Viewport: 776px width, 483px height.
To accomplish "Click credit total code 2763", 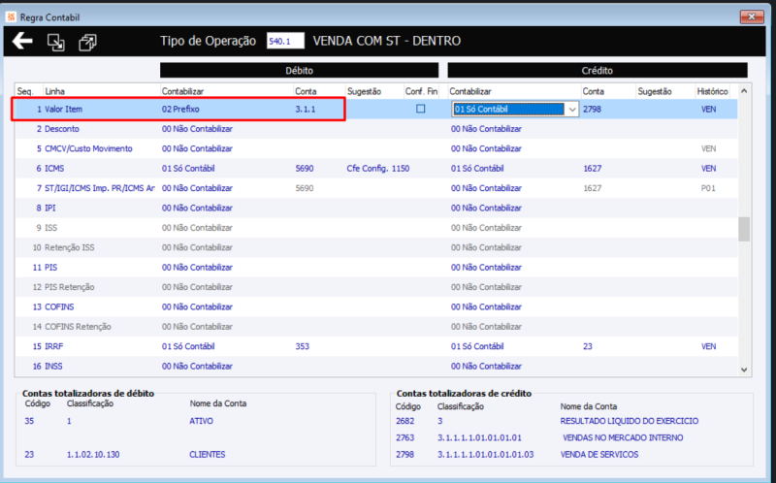I will click(x=404, y=438).
